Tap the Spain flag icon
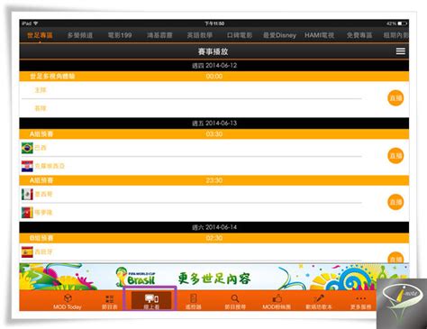The image size is (427, 329). point(27,251)
